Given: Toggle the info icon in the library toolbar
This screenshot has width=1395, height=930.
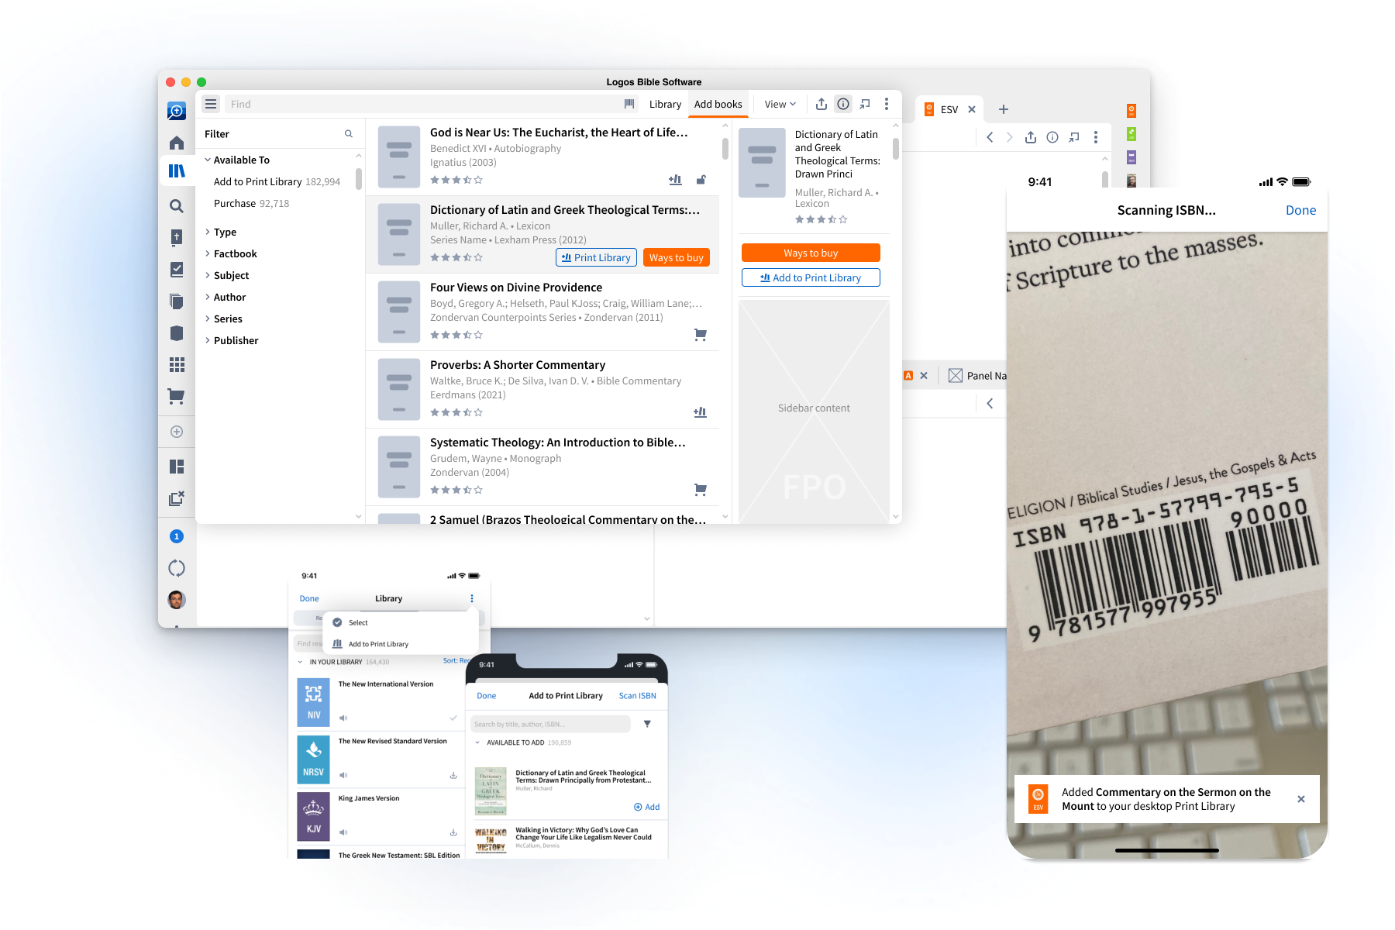Looking at the screenshot, I should [843, 104].
